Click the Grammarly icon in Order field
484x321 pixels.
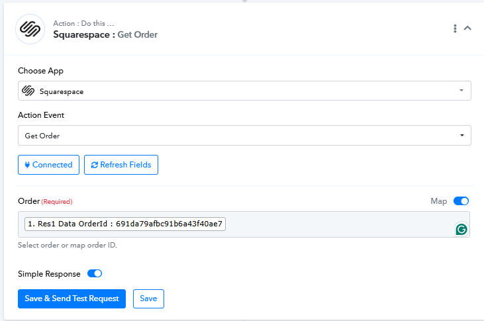461,229
